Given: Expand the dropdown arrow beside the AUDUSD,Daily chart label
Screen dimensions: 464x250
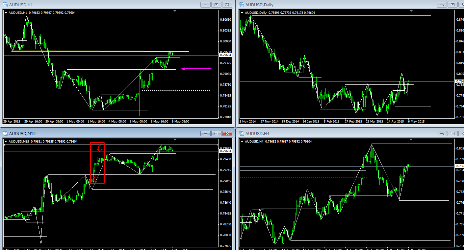Looking at the screenshot, I should [x=242, y=13].
